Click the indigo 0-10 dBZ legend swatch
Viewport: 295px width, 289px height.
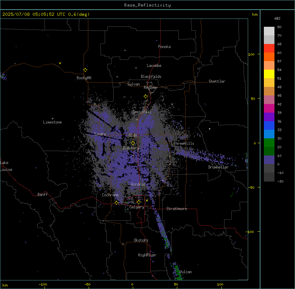[x=269, y=160]
